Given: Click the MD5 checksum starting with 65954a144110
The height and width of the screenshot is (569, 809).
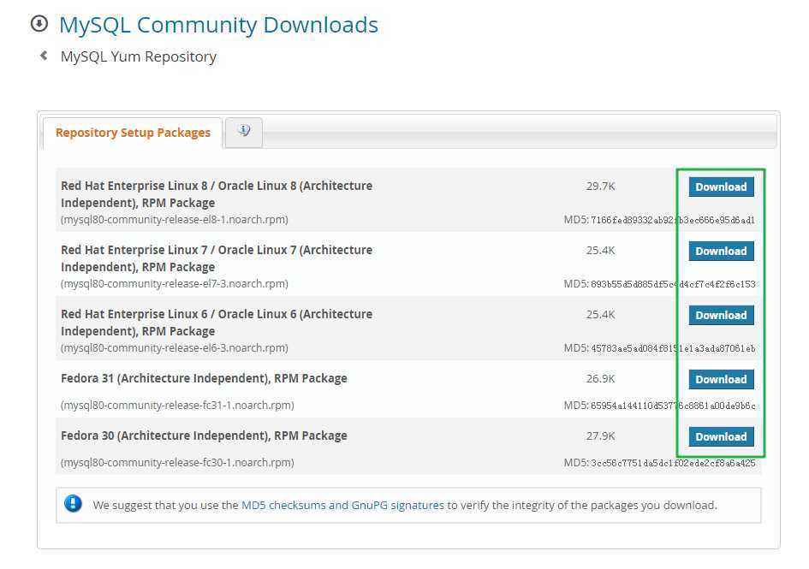Looking at the screenshot, I should [x=673, y=406].
